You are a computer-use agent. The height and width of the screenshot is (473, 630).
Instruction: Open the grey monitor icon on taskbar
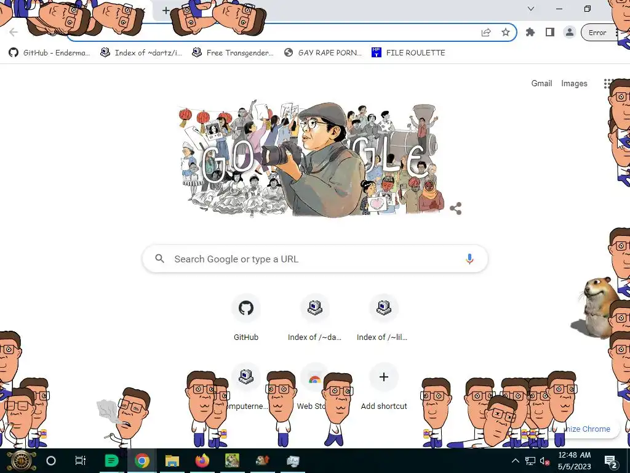pyautogui.click(x=292, y=461)
